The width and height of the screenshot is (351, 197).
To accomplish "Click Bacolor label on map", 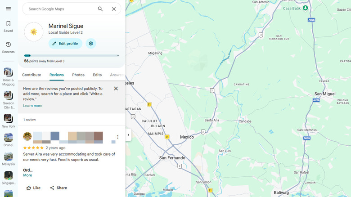I will click(x=150, y=175).
